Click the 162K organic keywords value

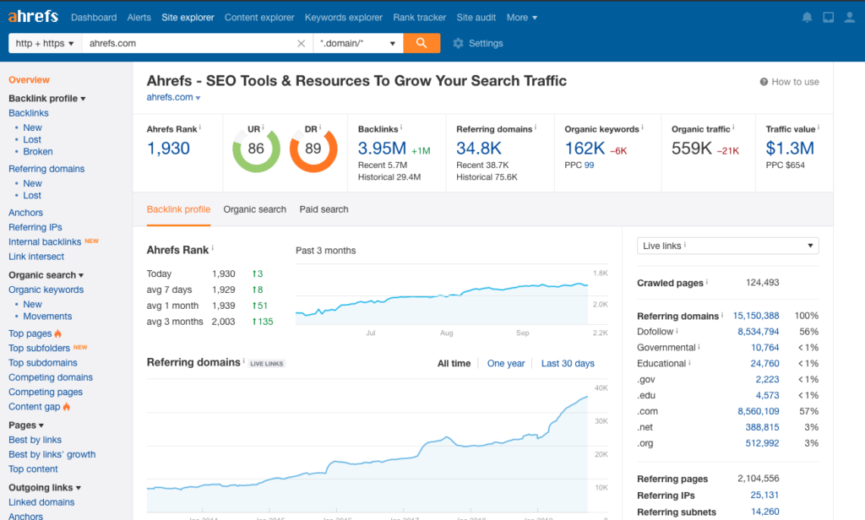pos(585,149)
